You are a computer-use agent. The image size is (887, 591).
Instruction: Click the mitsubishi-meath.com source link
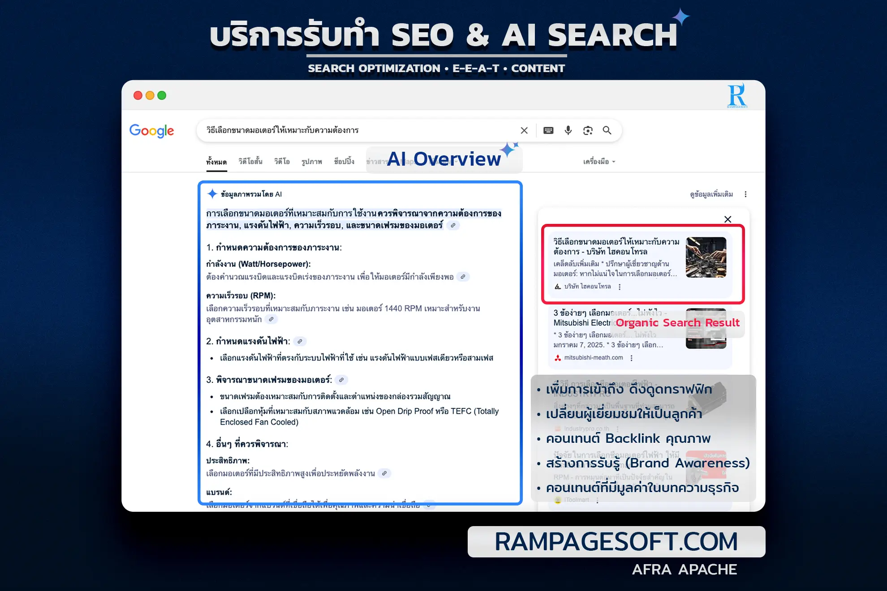[x=594, y=358]
